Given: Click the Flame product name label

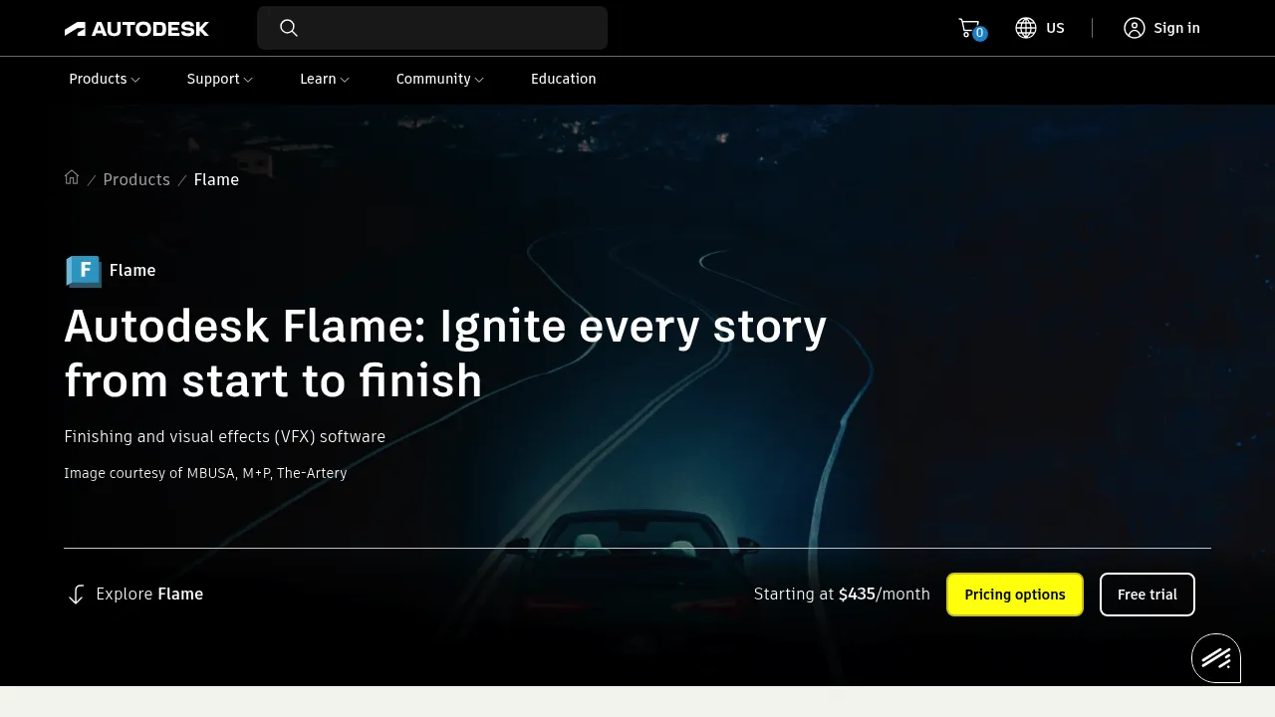Looking at the screenshot, I should pyautogui.click(x=132, y=270).
